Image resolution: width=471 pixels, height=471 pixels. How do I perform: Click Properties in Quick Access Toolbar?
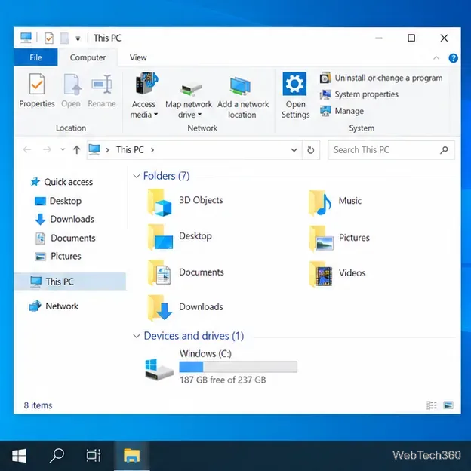(49, 38)
